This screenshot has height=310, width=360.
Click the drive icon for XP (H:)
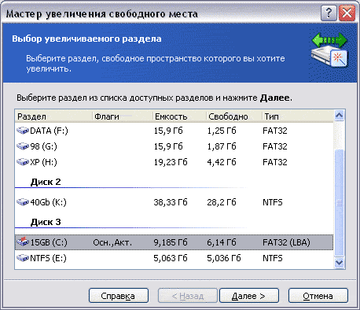(23, 162)
